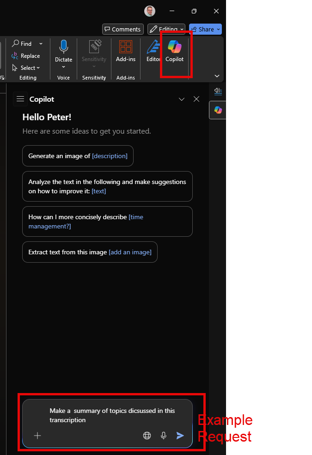This screenshot has width=312, height=455.
Task: Collapse the Copilot pane with chevron
Action: (182, 99)
